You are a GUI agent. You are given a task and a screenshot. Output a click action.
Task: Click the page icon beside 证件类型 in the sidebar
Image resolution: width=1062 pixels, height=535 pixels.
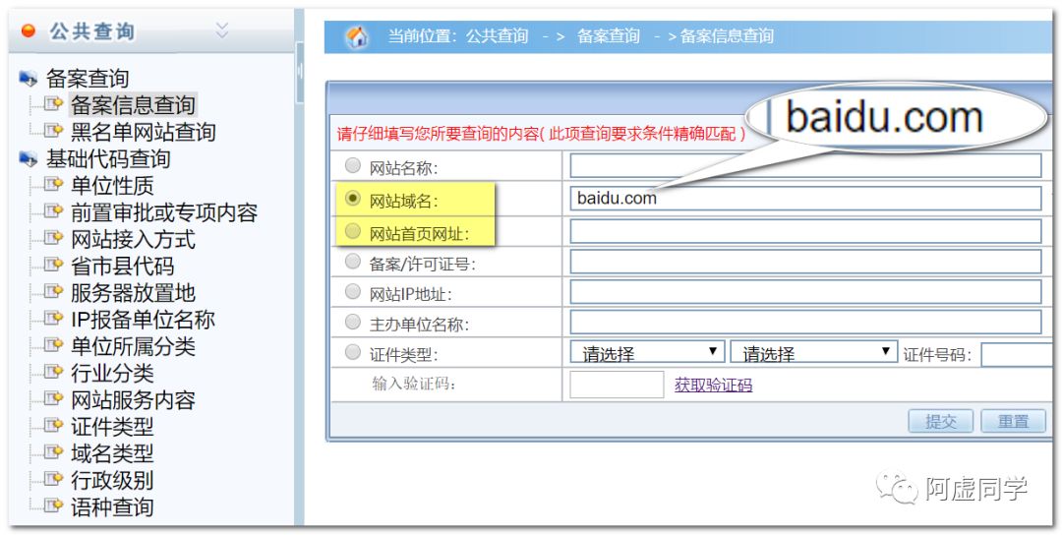(x=54, y=426)
